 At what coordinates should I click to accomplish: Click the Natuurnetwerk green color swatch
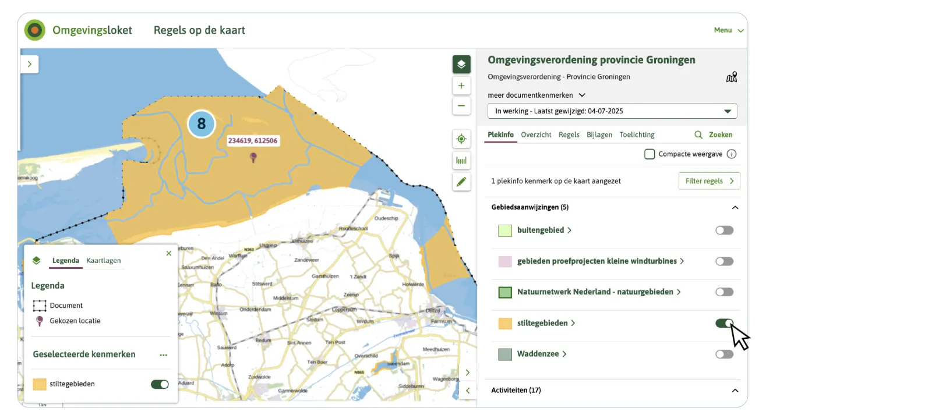click(505, 292)
